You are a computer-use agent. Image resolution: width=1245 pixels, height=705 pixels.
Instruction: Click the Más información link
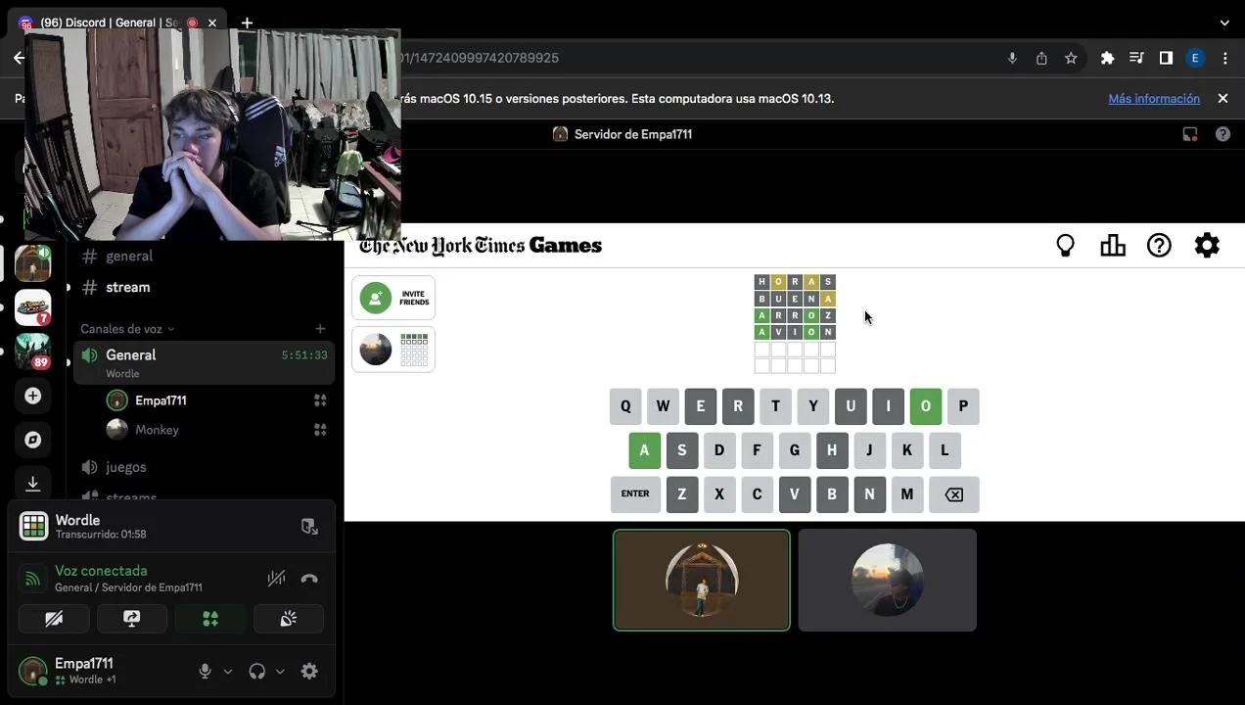pyautogui.click(x=1154, y=99)
